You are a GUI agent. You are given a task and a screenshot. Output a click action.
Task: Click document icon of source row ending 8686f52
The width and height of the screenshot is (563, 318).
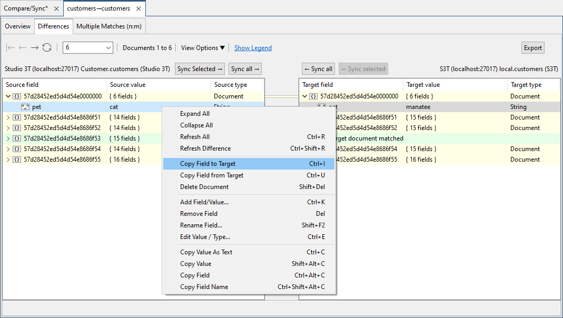point(17,128)
